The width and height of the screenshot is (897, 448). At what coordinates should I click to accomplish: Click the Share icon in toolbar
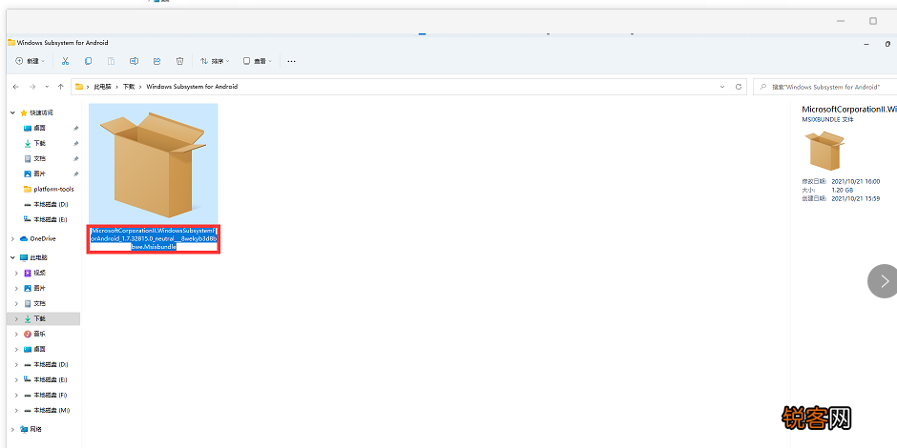pos(156,61)
